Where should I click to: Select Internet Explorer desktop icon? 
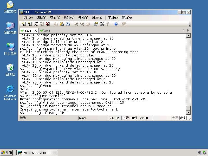click(10, 93)
